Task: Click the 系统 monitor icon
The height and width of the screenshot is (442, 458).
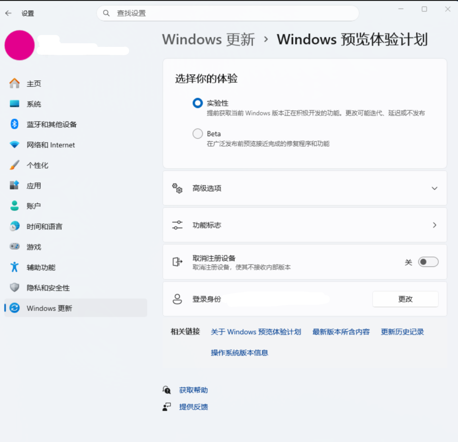Action: click(14, 104)
